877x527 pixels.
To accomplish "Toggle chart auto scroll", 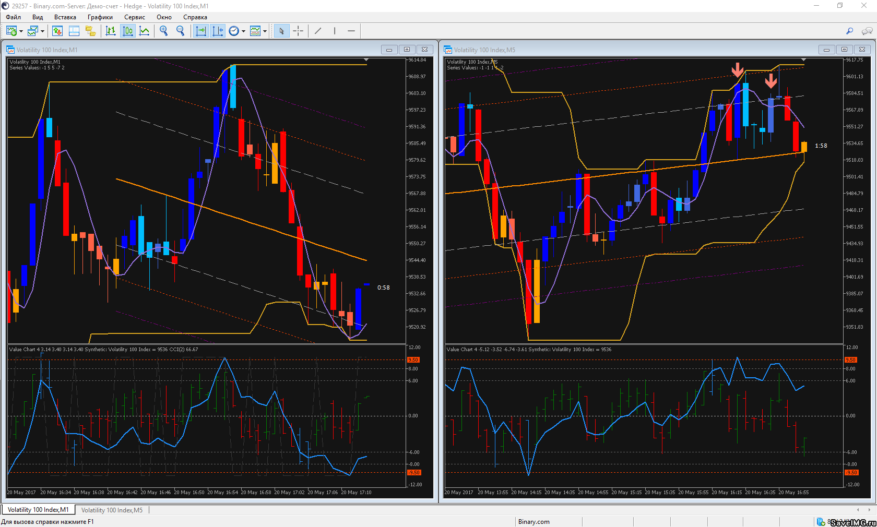I will [x=201, y=31].
